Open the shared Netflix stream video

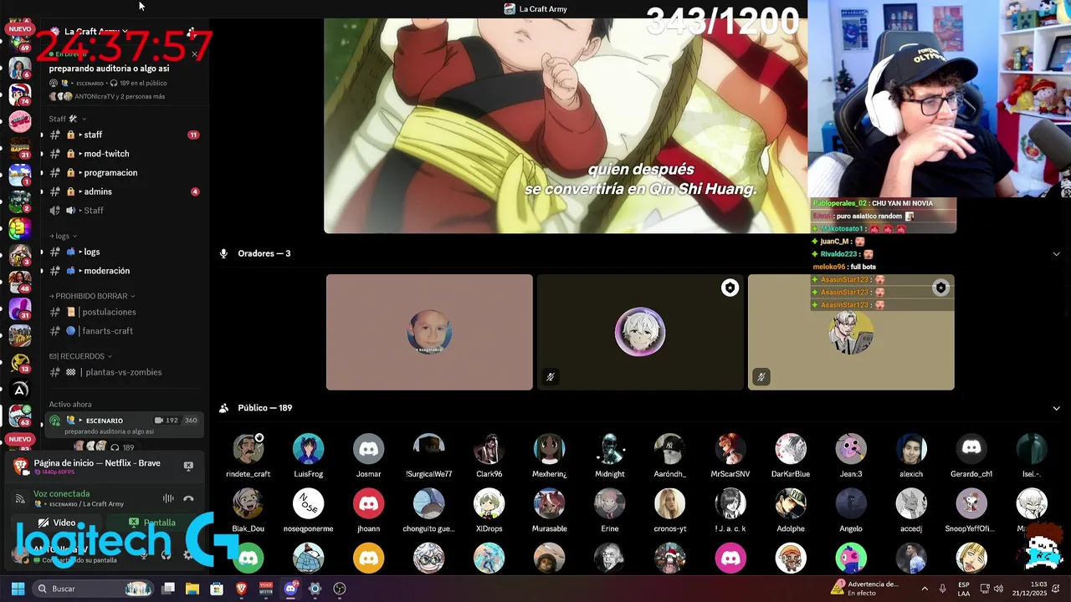coord(566,125)
